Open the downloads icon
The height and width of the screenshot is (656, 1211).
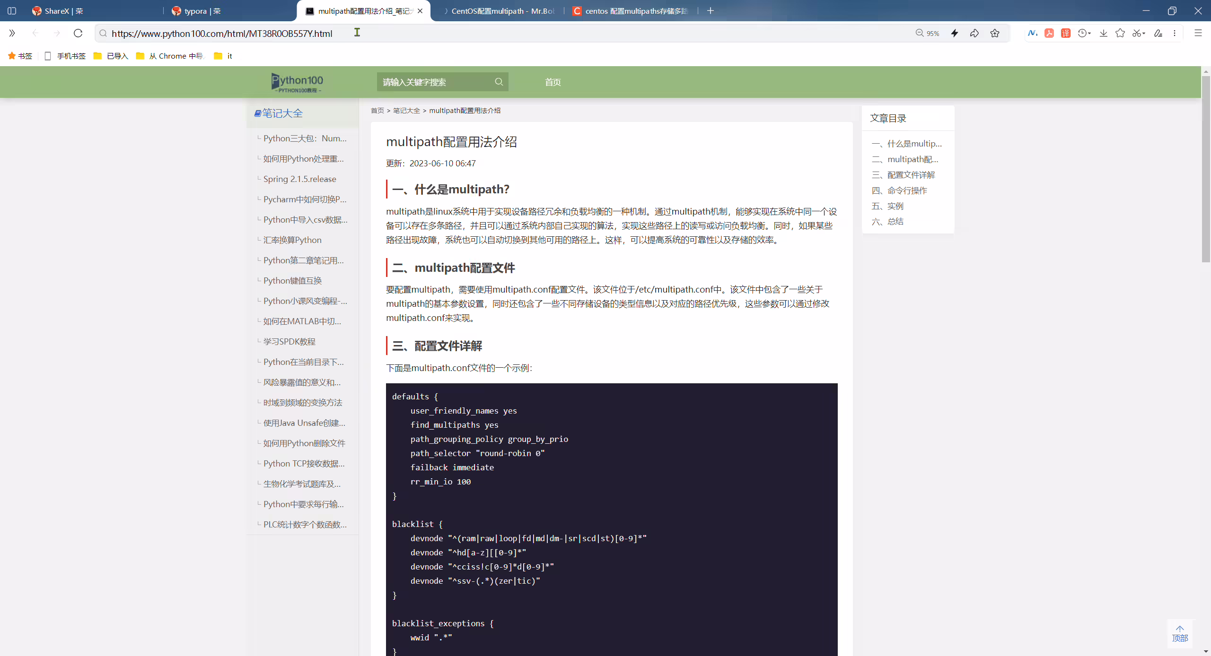pyautogui.click(x=1104, y=33)
